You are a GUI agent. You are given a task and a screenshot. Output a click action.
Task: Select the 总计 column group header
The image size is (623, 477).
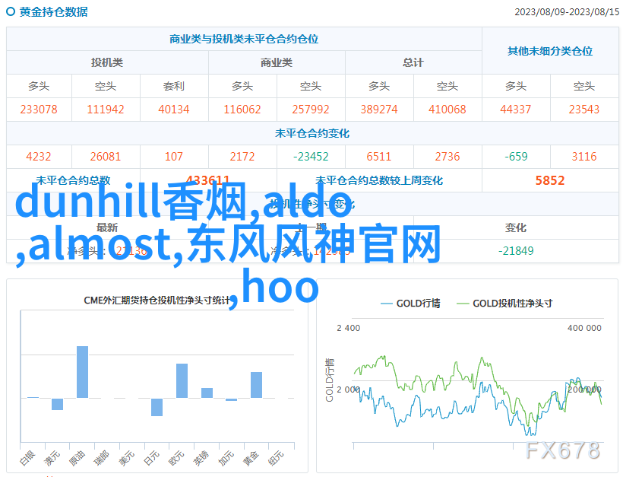413,62
